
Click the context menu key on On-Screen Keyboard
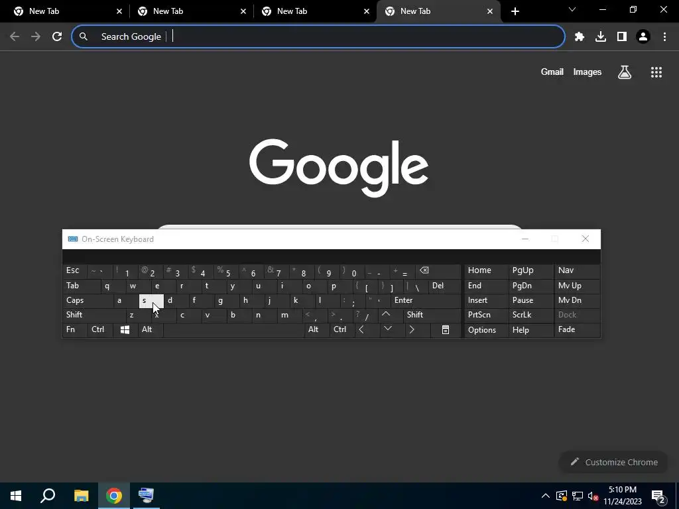tap(445, 330)
